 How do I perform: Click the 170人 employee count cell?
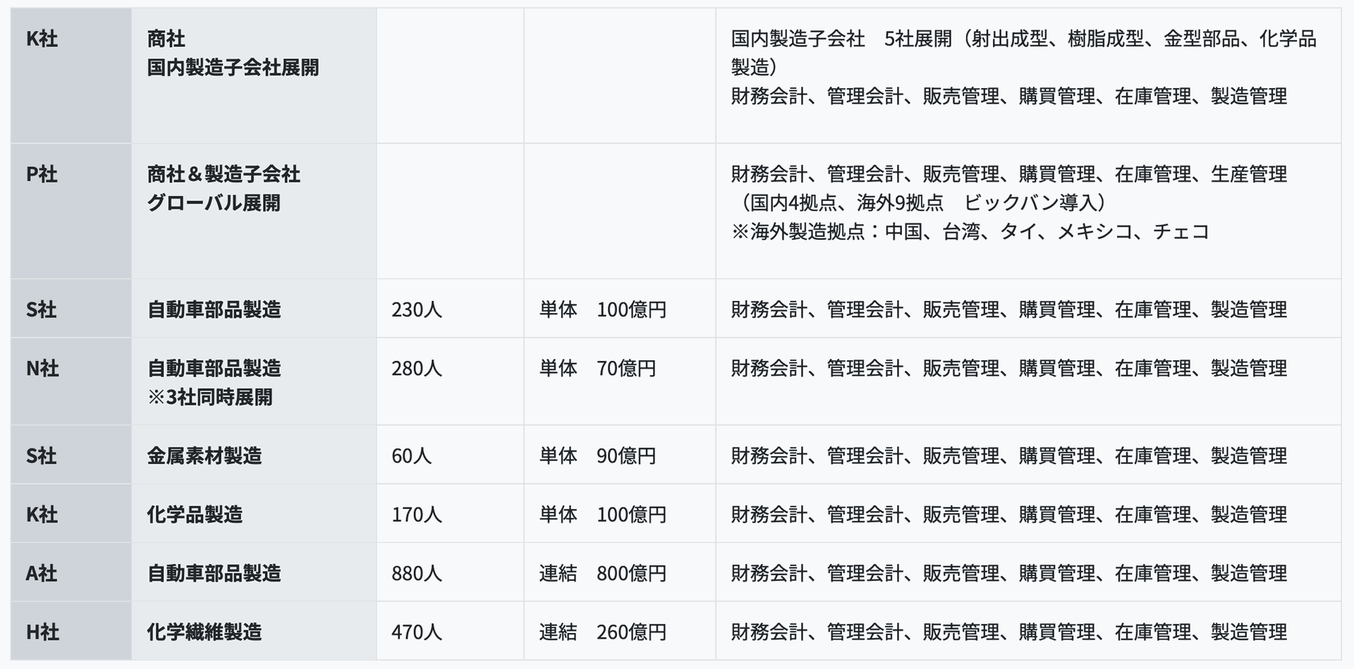point(450,513)
